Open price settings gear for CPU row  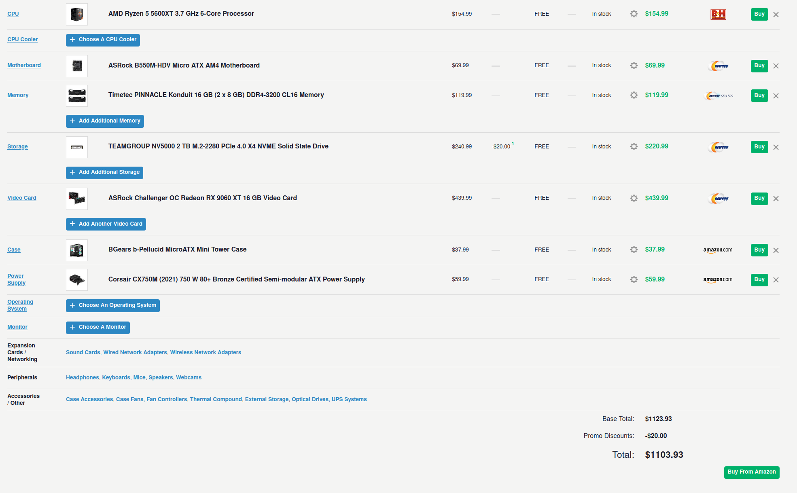pyautogui.click(x=634, y=14)
